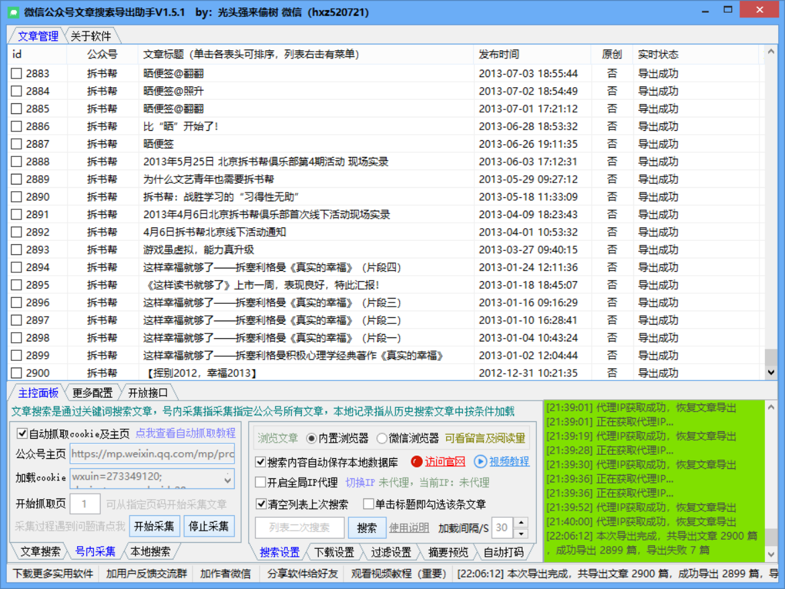Click 观看视频教程（重要） in the status bar
The width and height of the screenshot is (785, 589).
399,574
